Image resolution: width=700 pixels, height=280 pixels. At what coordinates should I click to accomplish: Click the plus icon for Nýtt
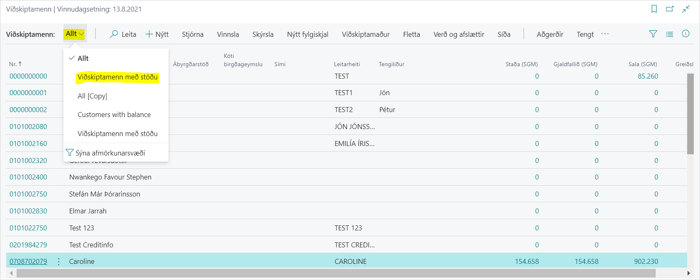pos(149,34)
